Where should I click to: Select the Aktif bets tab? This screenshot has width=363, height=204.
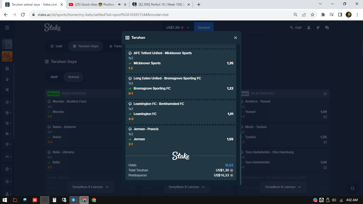tap(54, 77)
